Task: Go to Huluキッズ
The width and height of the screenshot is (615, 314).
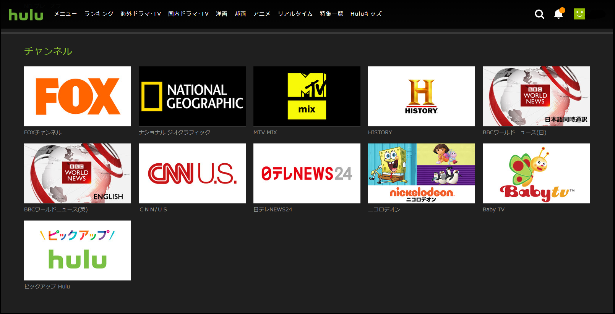Action: 366,14
